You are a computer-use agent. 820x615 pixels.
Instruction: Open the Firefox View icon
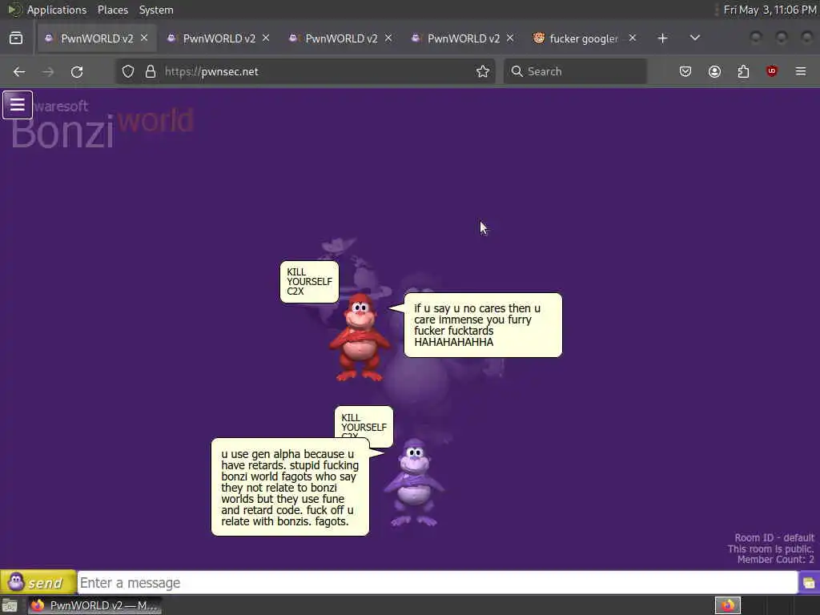(16, 38)
